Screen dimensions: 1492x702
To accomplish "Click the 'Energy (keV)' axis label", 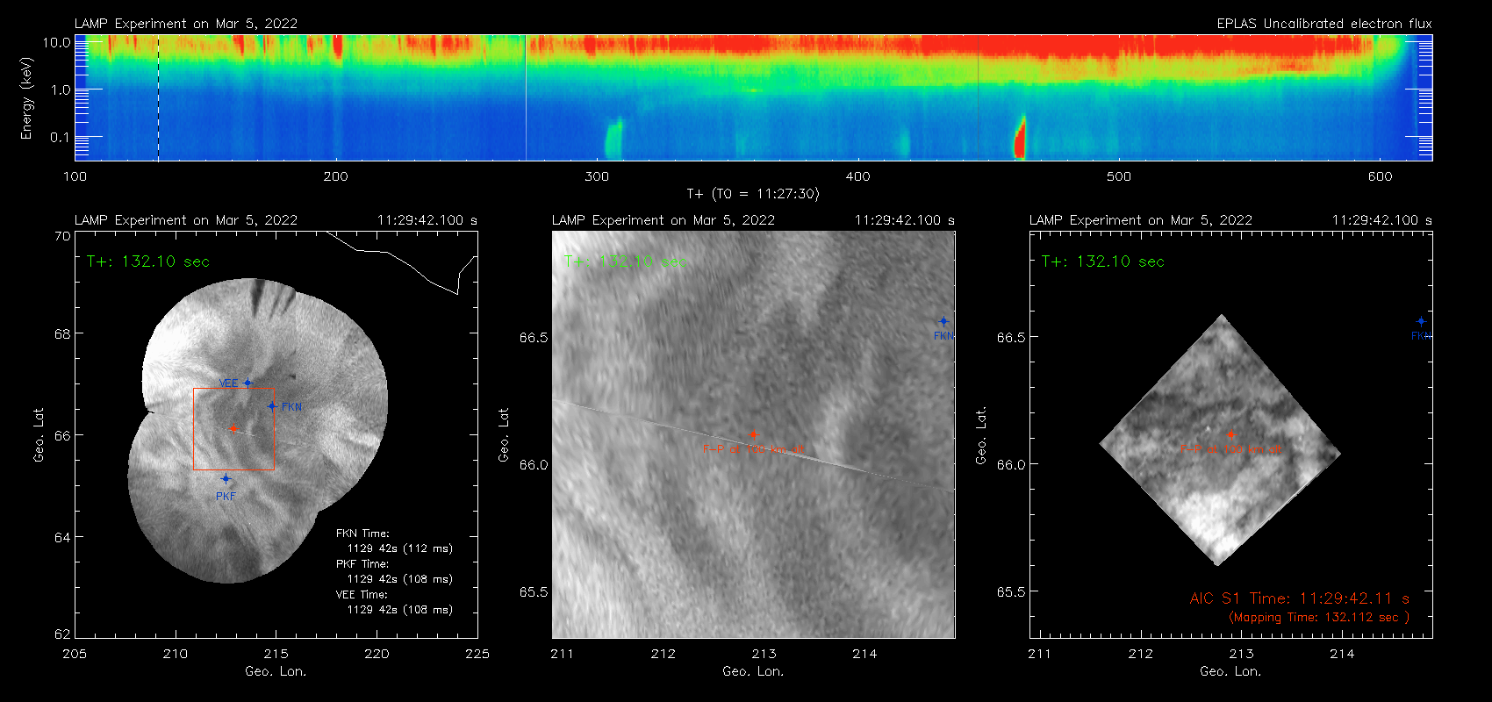I will pyautogui.click(x=26, y=98).
